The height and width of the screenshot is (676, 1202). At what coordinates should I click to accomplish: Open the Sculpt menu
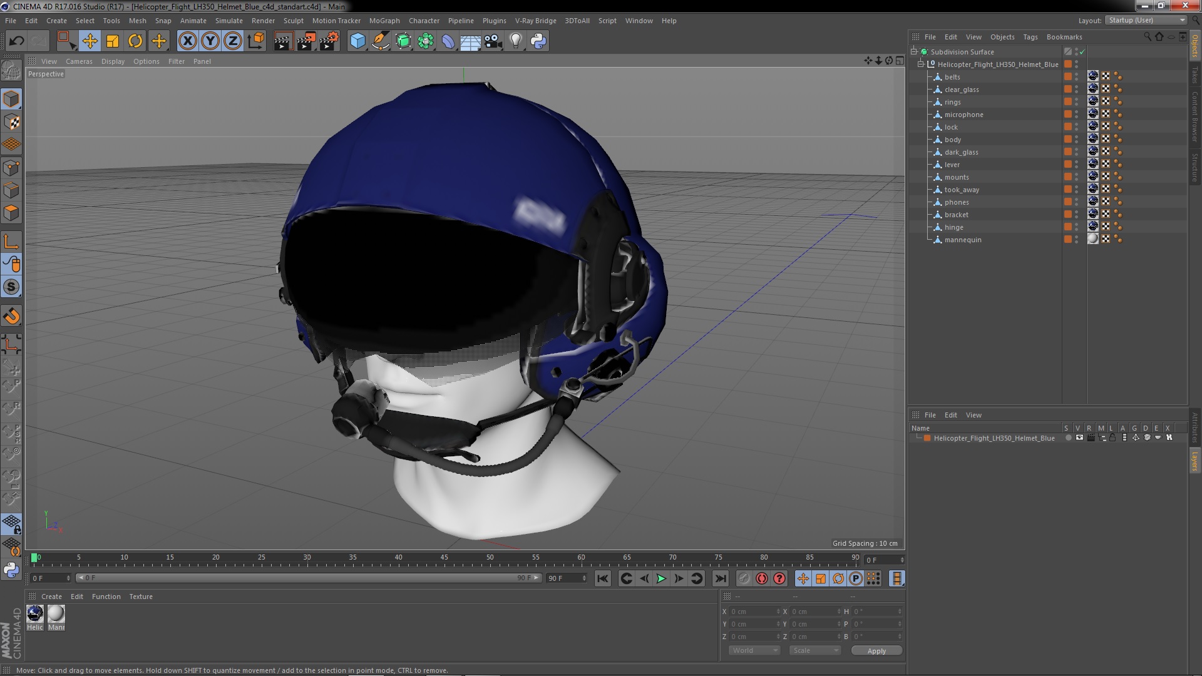point(293,21)
